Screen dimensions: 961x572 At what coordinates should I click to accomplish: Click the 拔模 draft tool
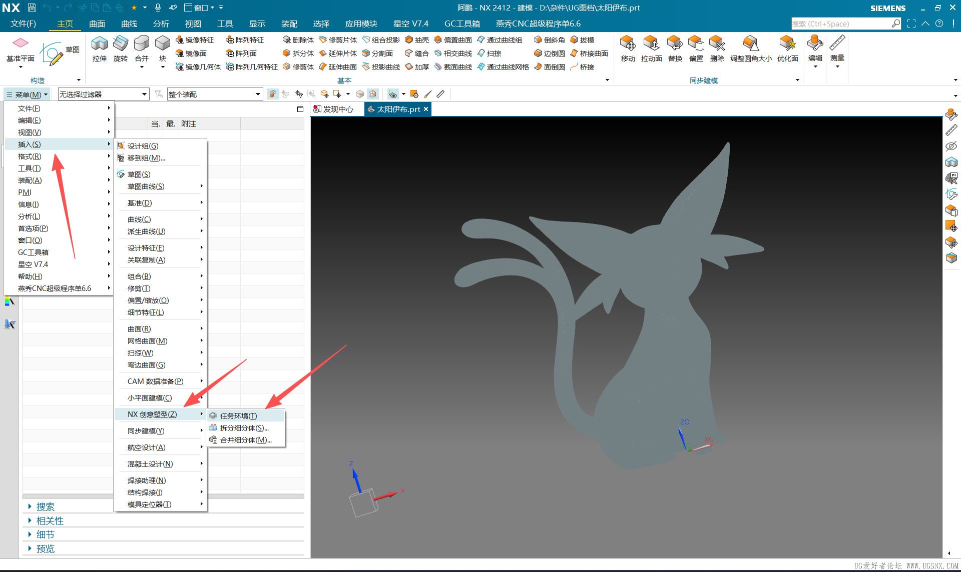pyautogui.click(x=582, y=40)
